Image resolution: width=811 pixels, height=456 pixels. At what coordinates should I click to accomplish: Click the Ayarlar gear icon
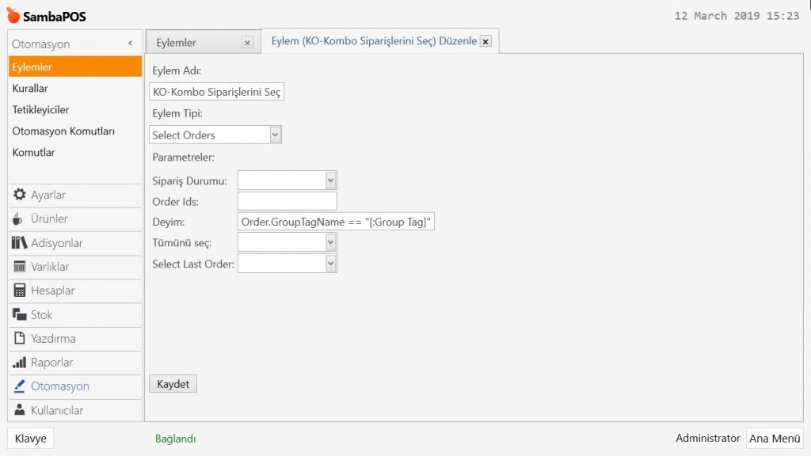coord(20,195)
